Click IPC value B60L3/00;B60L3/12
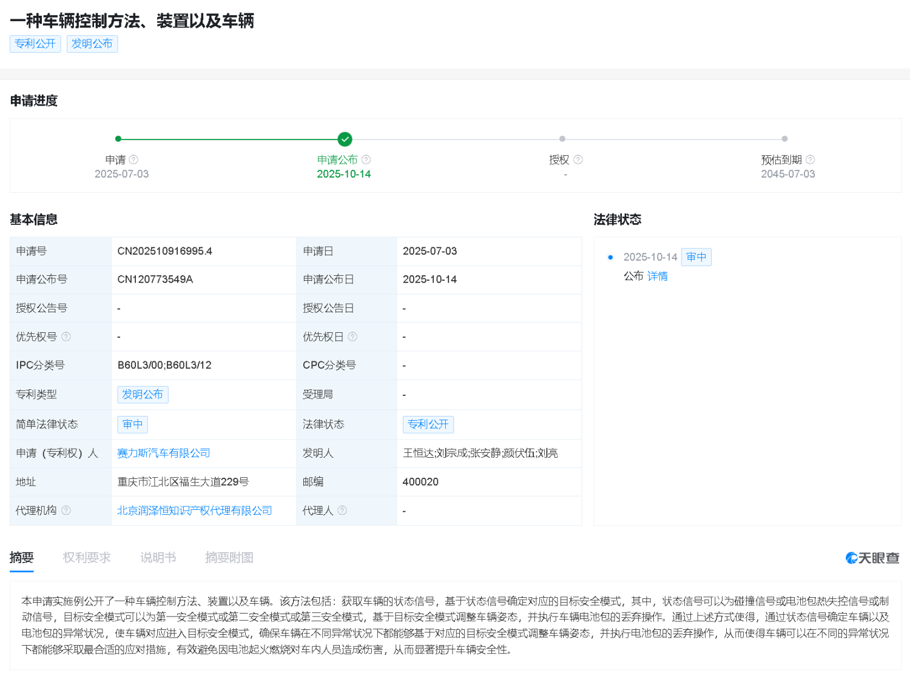Screen dimensions: 910x676 coord(164,365)
